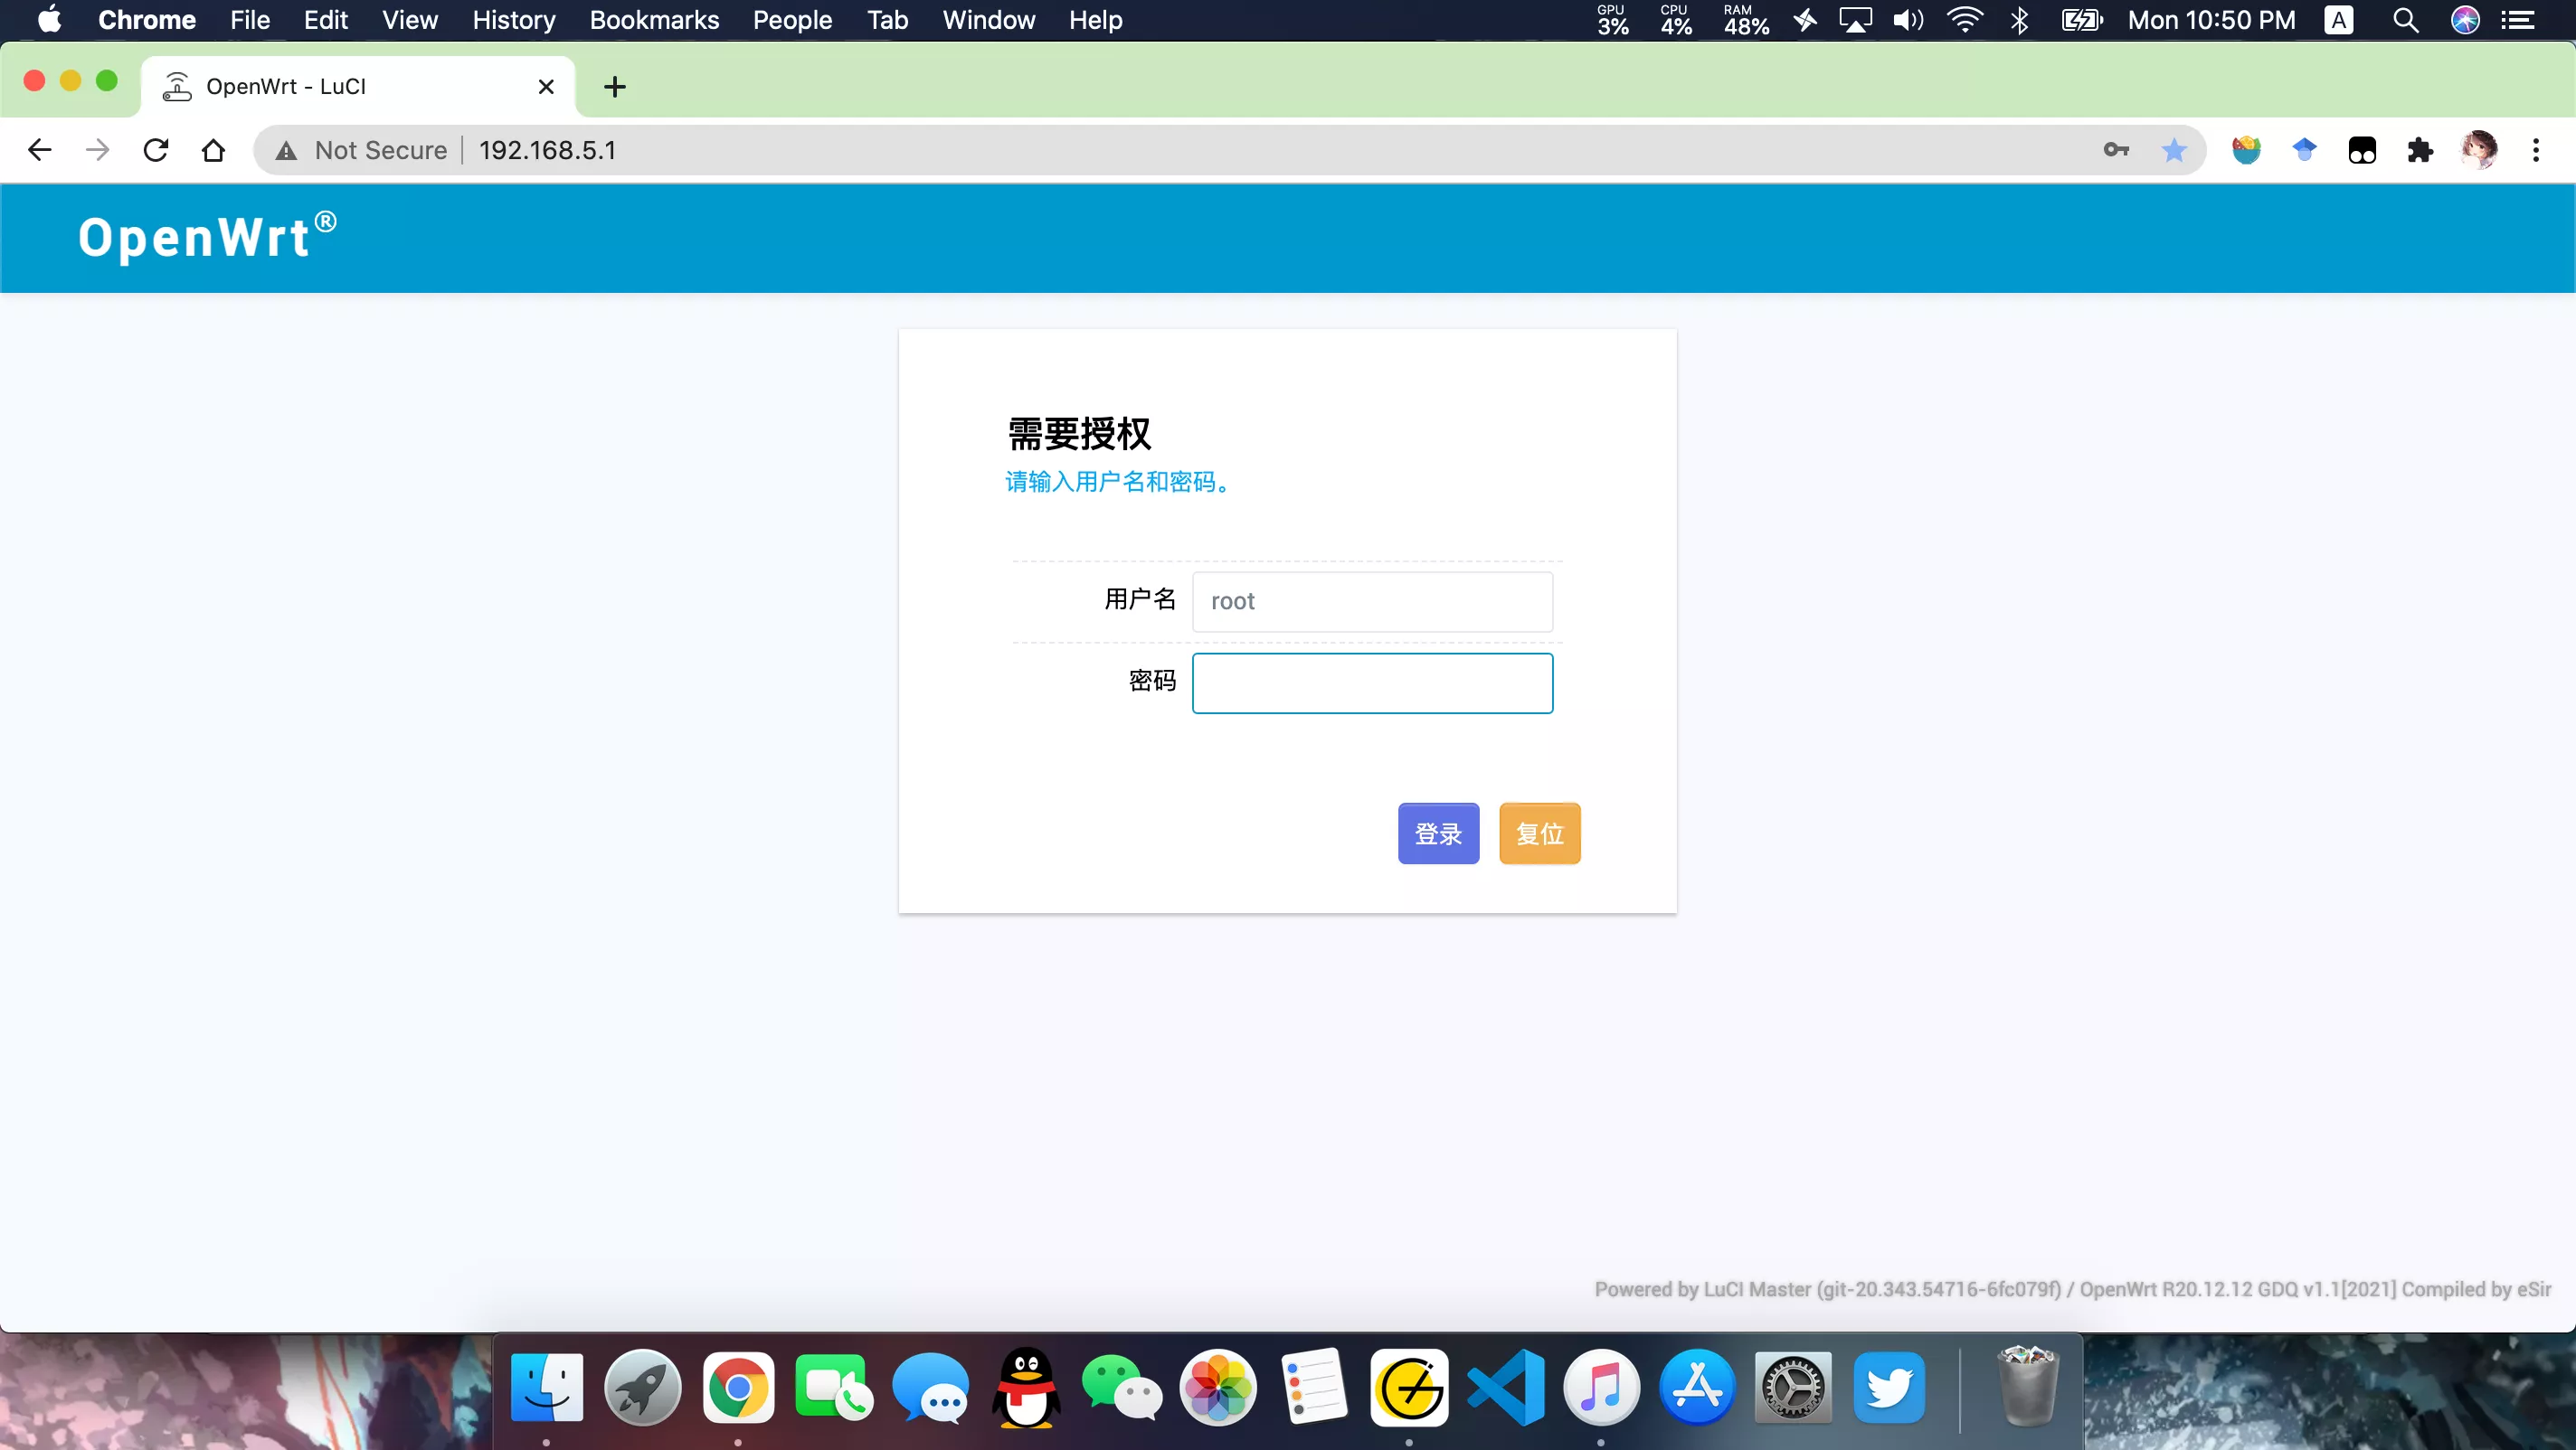The width and height of the screenshot is (2576, 1450).
Task: Click the colorful bowl extension icon
Action: pos(2246,150)
